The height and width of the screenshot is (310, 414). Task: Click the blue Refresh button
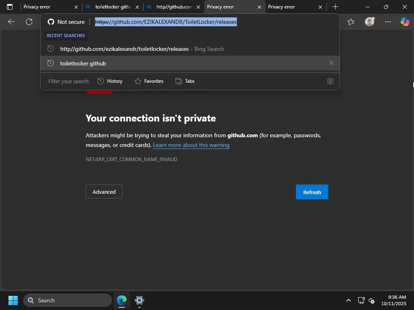[x=312, y=192]
